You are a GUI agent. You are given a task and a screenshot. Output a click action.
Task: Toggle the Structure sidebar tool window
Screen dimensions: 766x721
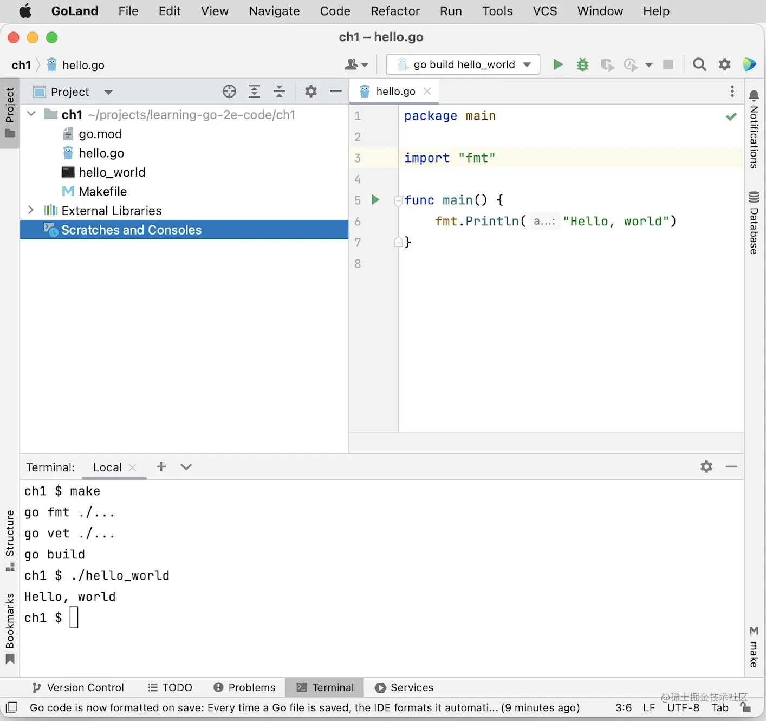(x=10, y=541)
